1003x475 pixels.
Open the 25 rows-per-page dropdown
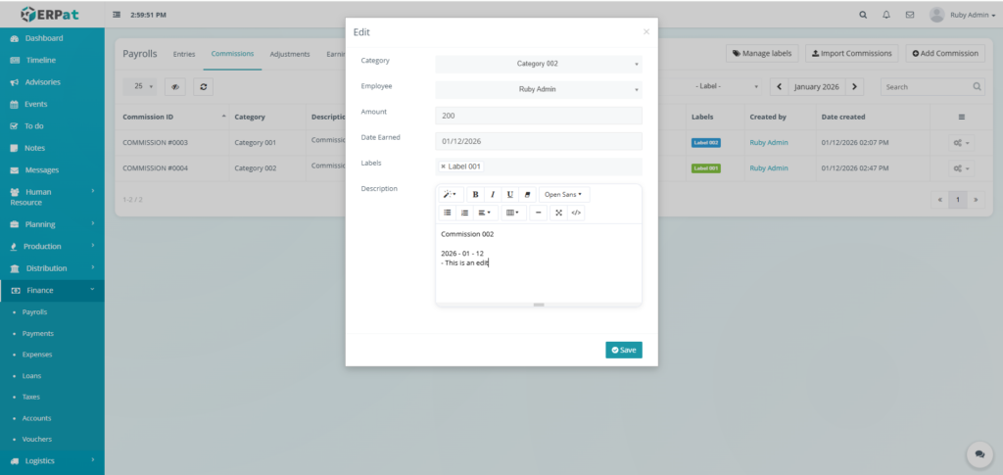(x=140, y=86)
